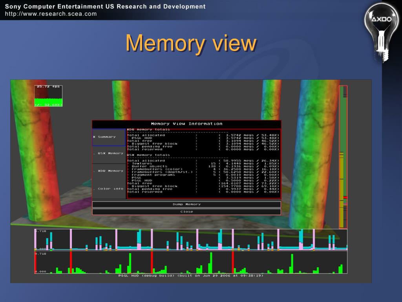Screen dimensions: 402x302
Task: Click the vertical memory usage bar on the right
Action: (343, 157)
